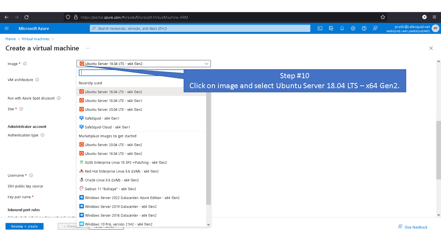Click the Azure search resources box

pyautogui.click(x=200, y=28)
